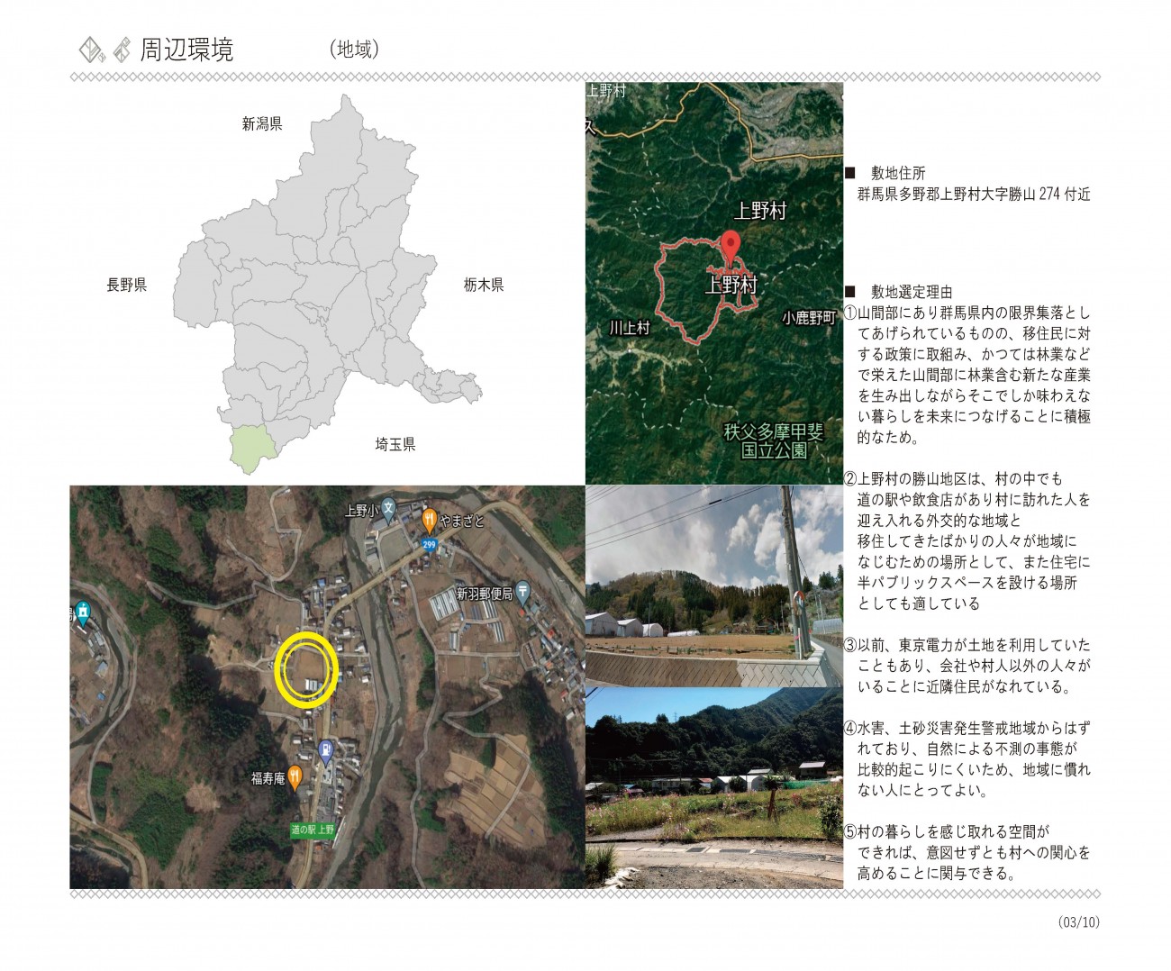Click the 敷地選定理由 heading

click(x=911, y=292)
